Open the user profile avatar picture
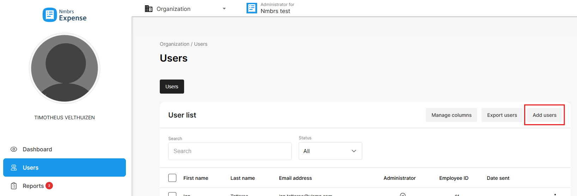Screen dimensions: 577x196 (x=65, y=68)
